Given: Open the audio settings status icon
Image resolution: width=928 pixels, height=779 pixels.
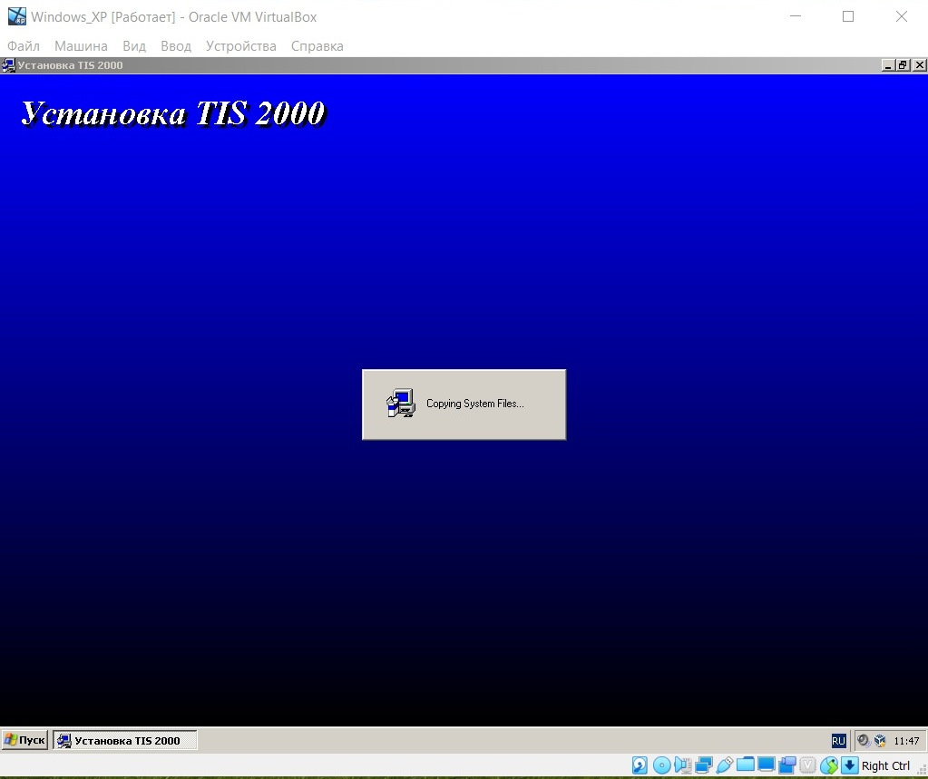Looking at the screenshot, I should pos(682,765).
